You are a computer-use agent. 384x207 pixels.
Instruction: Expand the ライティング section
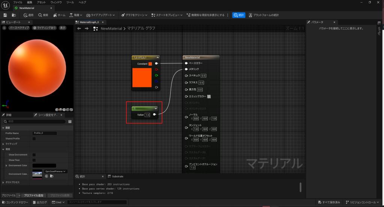[x=3, y=144]
